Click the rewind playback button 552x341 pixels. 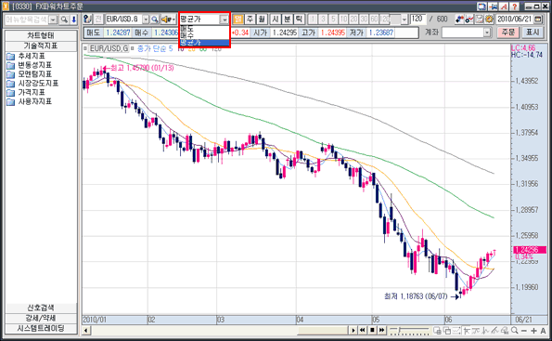coord(362,331)
